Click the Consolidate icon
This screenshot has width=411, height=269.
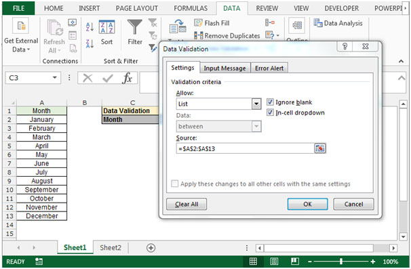[x=270, y=22]
